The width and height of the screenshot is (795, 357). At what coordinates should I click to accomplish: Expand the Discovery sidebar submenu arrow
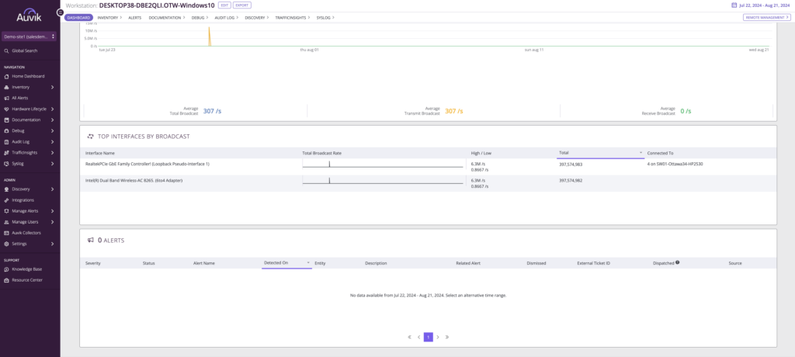(53, 189)
